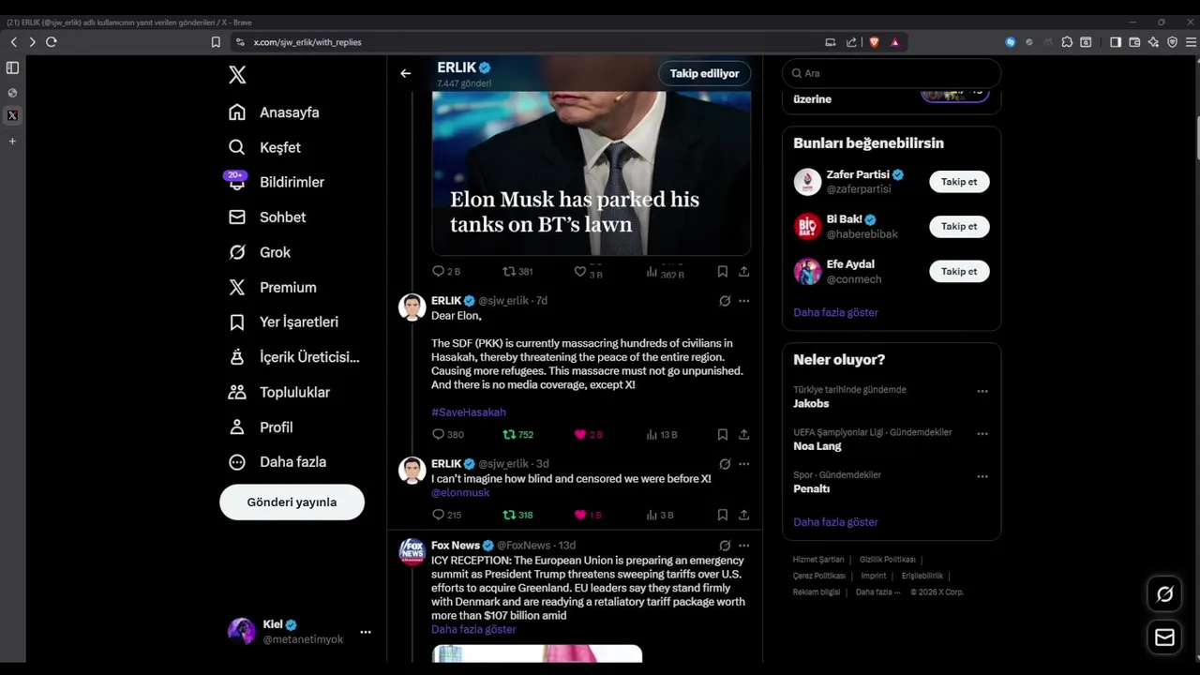
Task: Click Brave Shields lion icon
Action: tap(874, 42)
